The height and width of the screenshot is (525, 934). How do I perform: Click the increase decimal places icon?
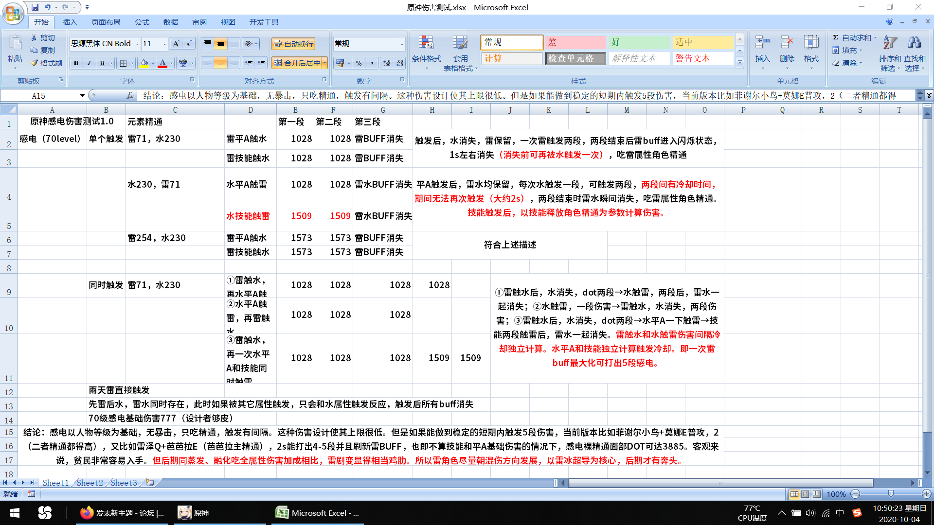click(387, 63)
